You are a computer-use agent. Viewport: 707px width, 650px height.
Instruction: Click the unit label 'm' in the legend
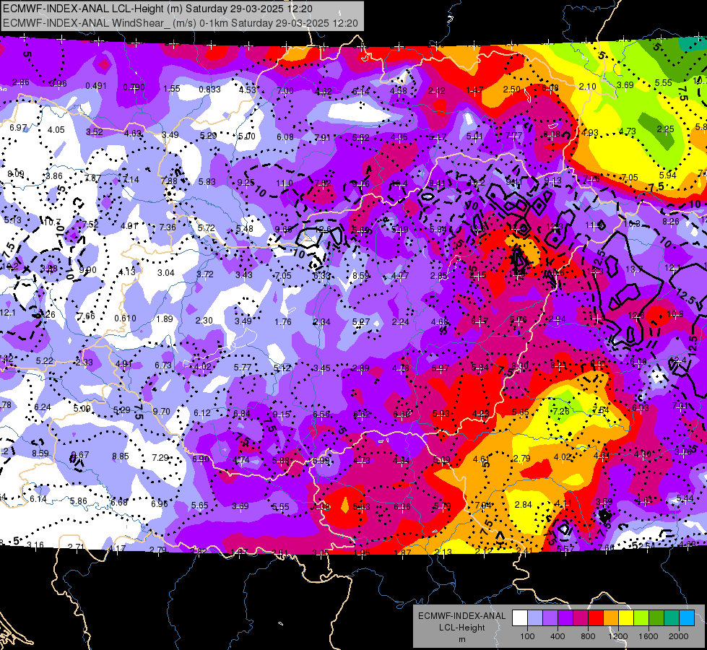tap(462, 640)
